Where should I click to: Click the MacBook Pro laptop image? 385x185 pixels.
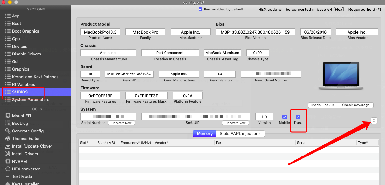(341, 76)
